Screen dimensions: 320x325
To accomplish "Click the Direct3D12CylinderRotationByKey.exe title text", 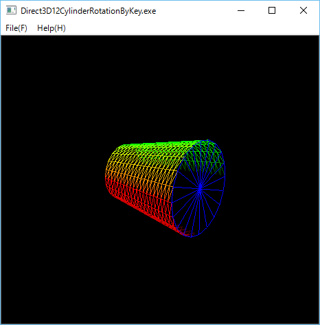I will tap(89, 11).
